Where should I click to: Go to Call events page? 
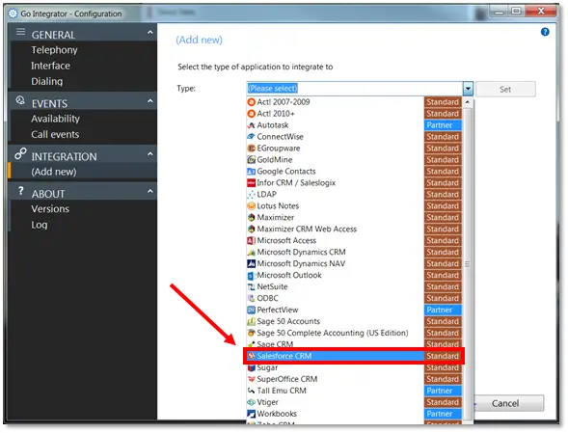coord(55,134)
